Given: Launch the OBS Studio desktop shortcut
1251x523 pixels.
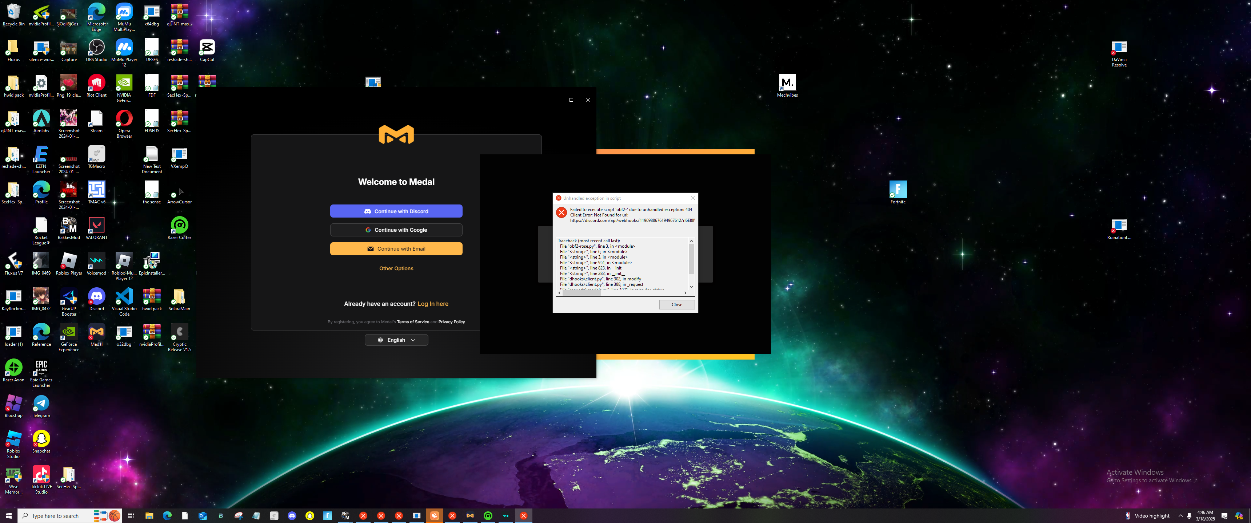Looking at the screenshot, I should click(96, 48).
